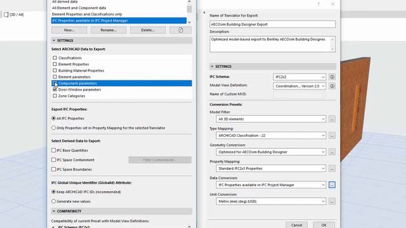Open Property Mapping dropdown Standard IFC2x3
This screenshot has width=406, height=228.
point(271,168)
